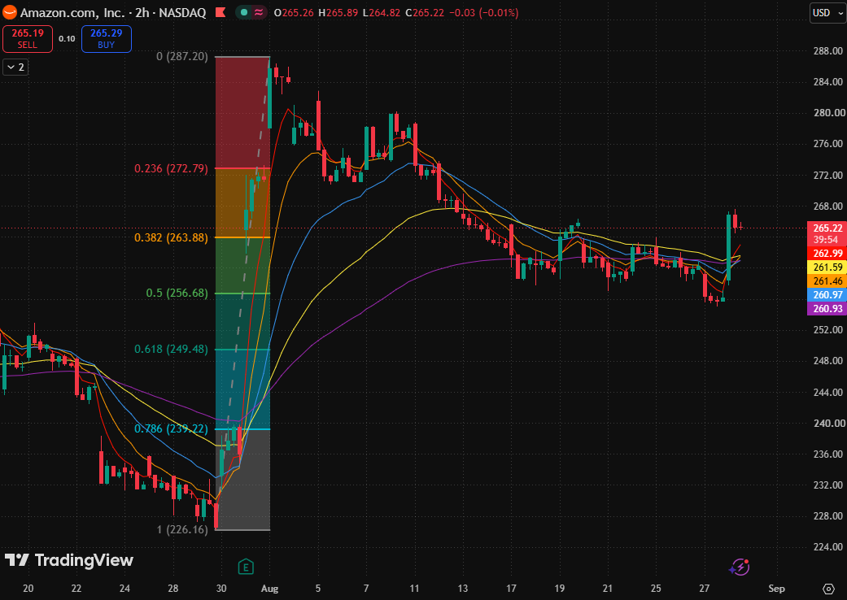This screenshot has height=600, width=847.
Task: Select the 0.236 (272.79) Fibonacci label
Action: tap(171, 168)
